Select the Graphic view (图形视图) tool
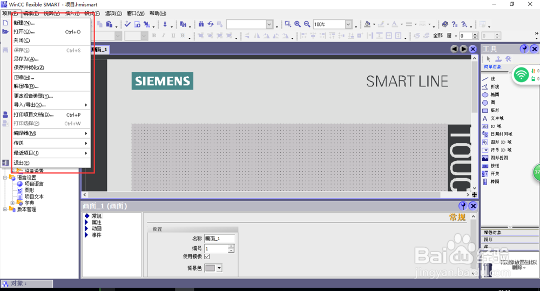Image resolution: width=540 pixels, height=291 pixels. [x=495, y=158]
